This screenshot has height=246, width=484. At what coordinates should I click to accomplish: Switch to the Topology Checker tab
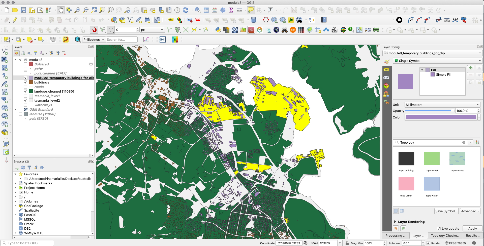pyautogui.click(x=445, y=236)
